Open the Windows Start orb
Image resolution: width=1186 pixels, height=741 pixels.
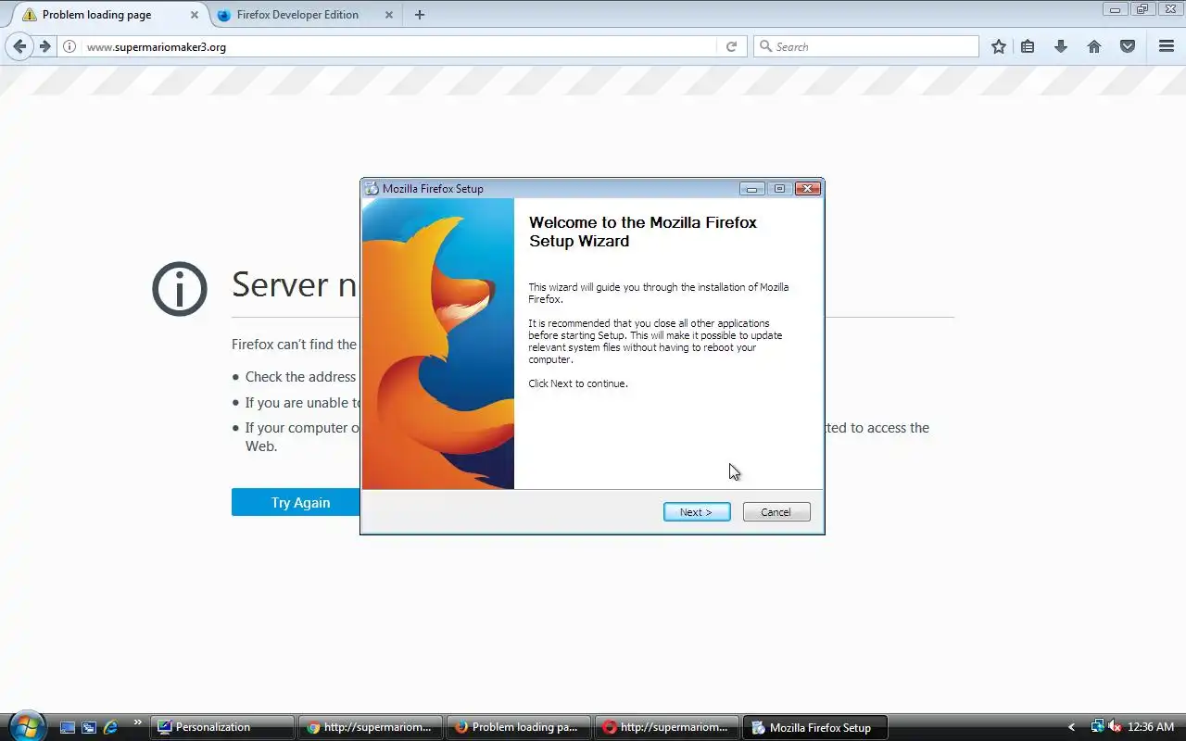(x=26, y=725)
